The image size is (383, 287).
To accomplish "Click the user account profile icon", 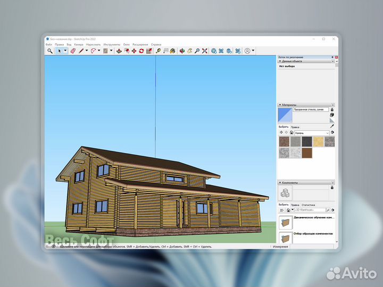I will point(247,51).
